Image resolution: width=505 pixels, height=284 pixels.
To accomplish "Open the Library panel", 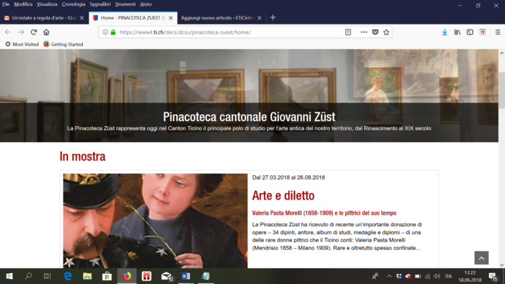I will point(457,32).
